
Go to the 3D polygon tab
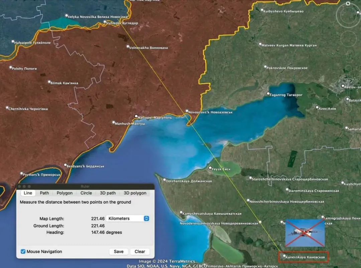point(135,193)
